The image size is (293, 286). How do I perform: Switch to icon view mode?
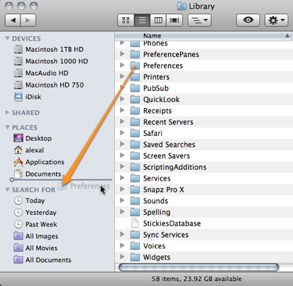(126, 20)
